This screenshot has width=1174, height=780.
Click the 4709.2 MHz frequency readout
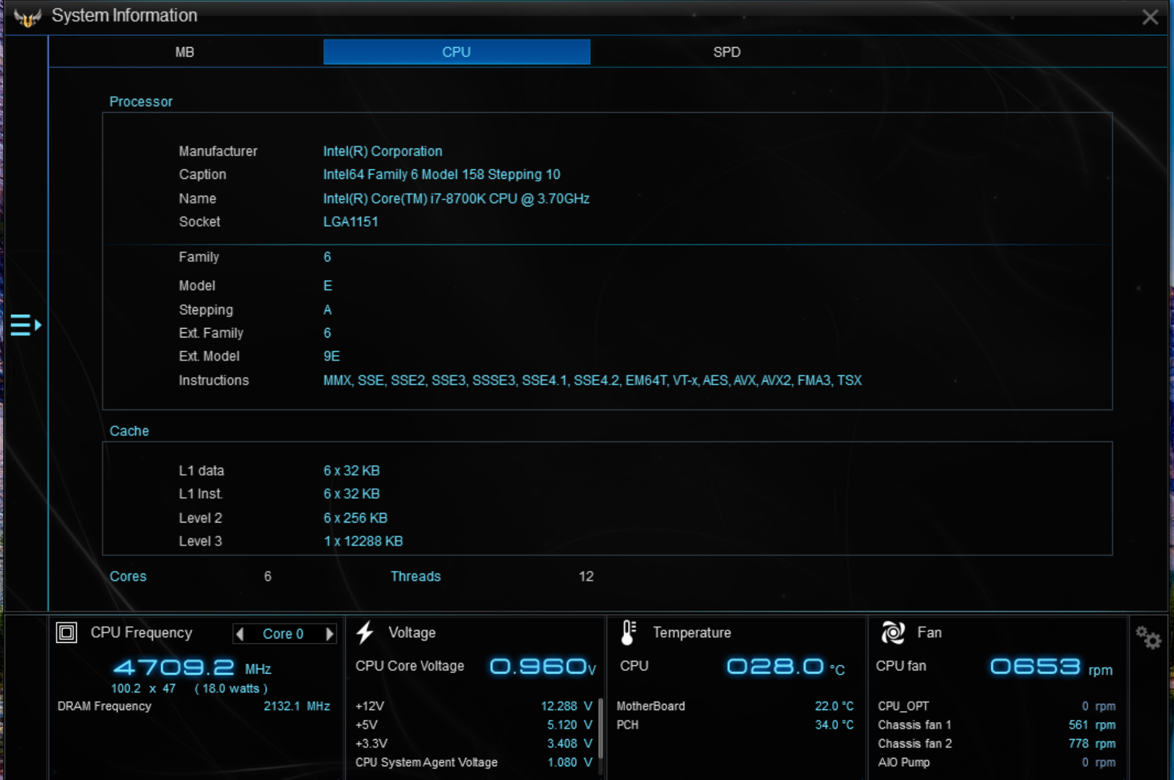174,668
